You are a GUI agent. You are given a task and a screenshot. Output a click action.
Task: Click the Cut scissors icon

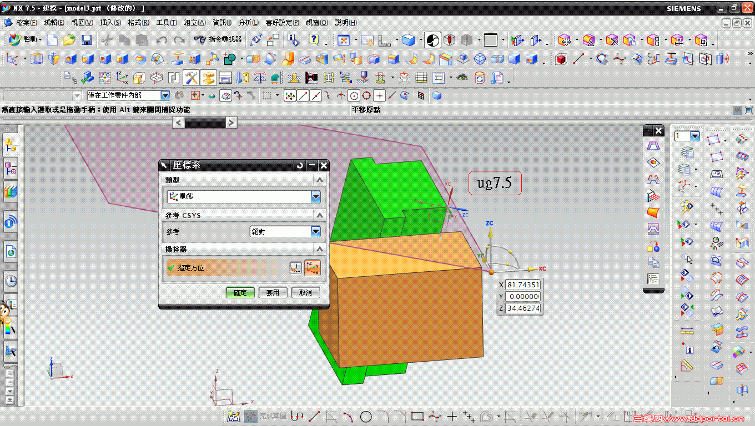coord(107,40)
